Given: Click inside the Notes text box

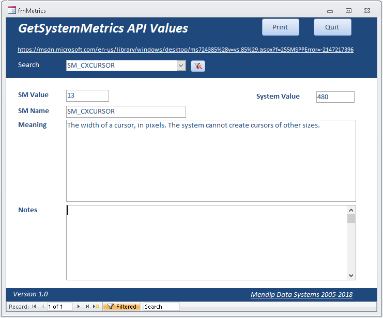Looking at the screenshot, I should 207,243.
